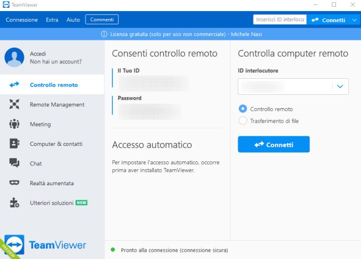Click the Meeting people icon

pos(14,124)
